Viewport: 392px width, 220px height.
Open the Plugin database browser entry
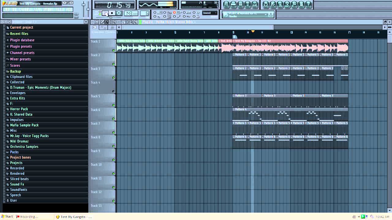click(22, 40)
